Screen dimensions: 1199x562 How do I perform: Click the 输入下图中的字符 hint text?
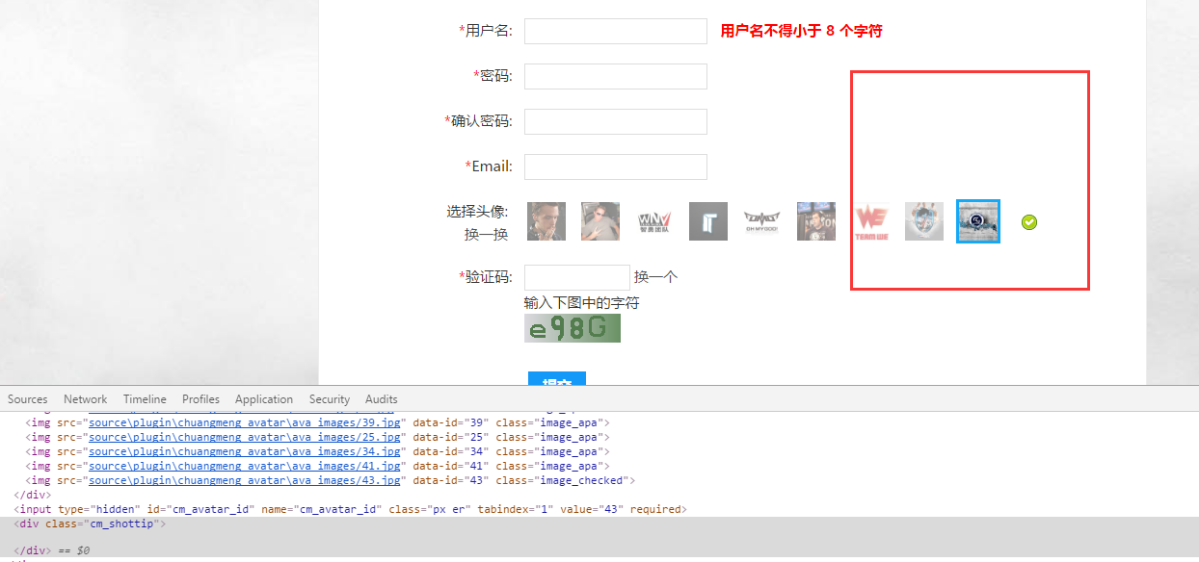tap(581, 303)
